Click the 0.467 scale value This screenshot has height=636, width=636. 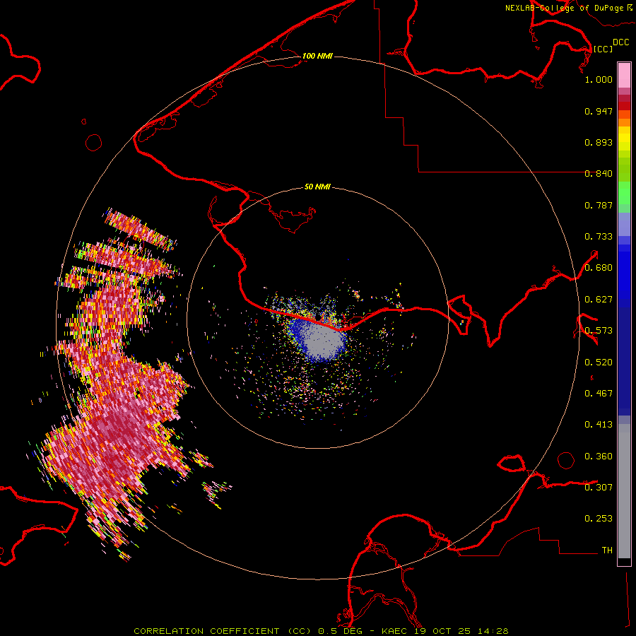pyautogui.click(x=599, y=394)
